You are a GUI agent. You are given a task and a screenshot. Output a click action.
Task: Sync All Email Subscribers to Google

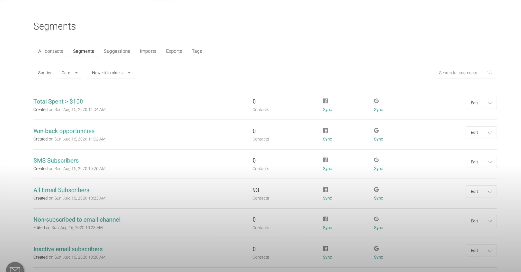click(378, 198)
